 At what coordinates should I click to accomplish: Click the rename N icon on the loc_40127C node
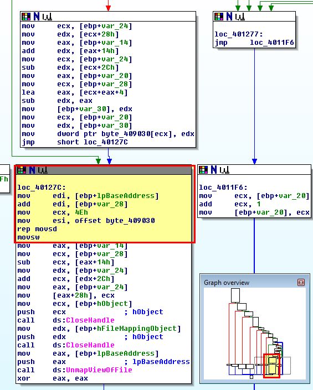32,170
